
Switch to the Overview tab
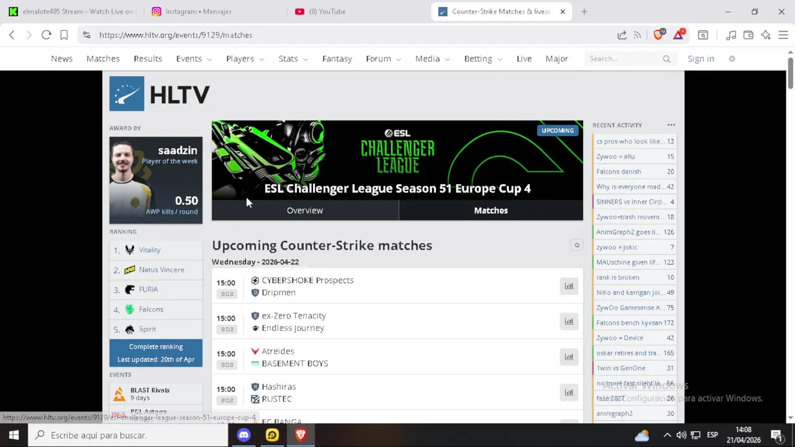(x=305, y=210)
